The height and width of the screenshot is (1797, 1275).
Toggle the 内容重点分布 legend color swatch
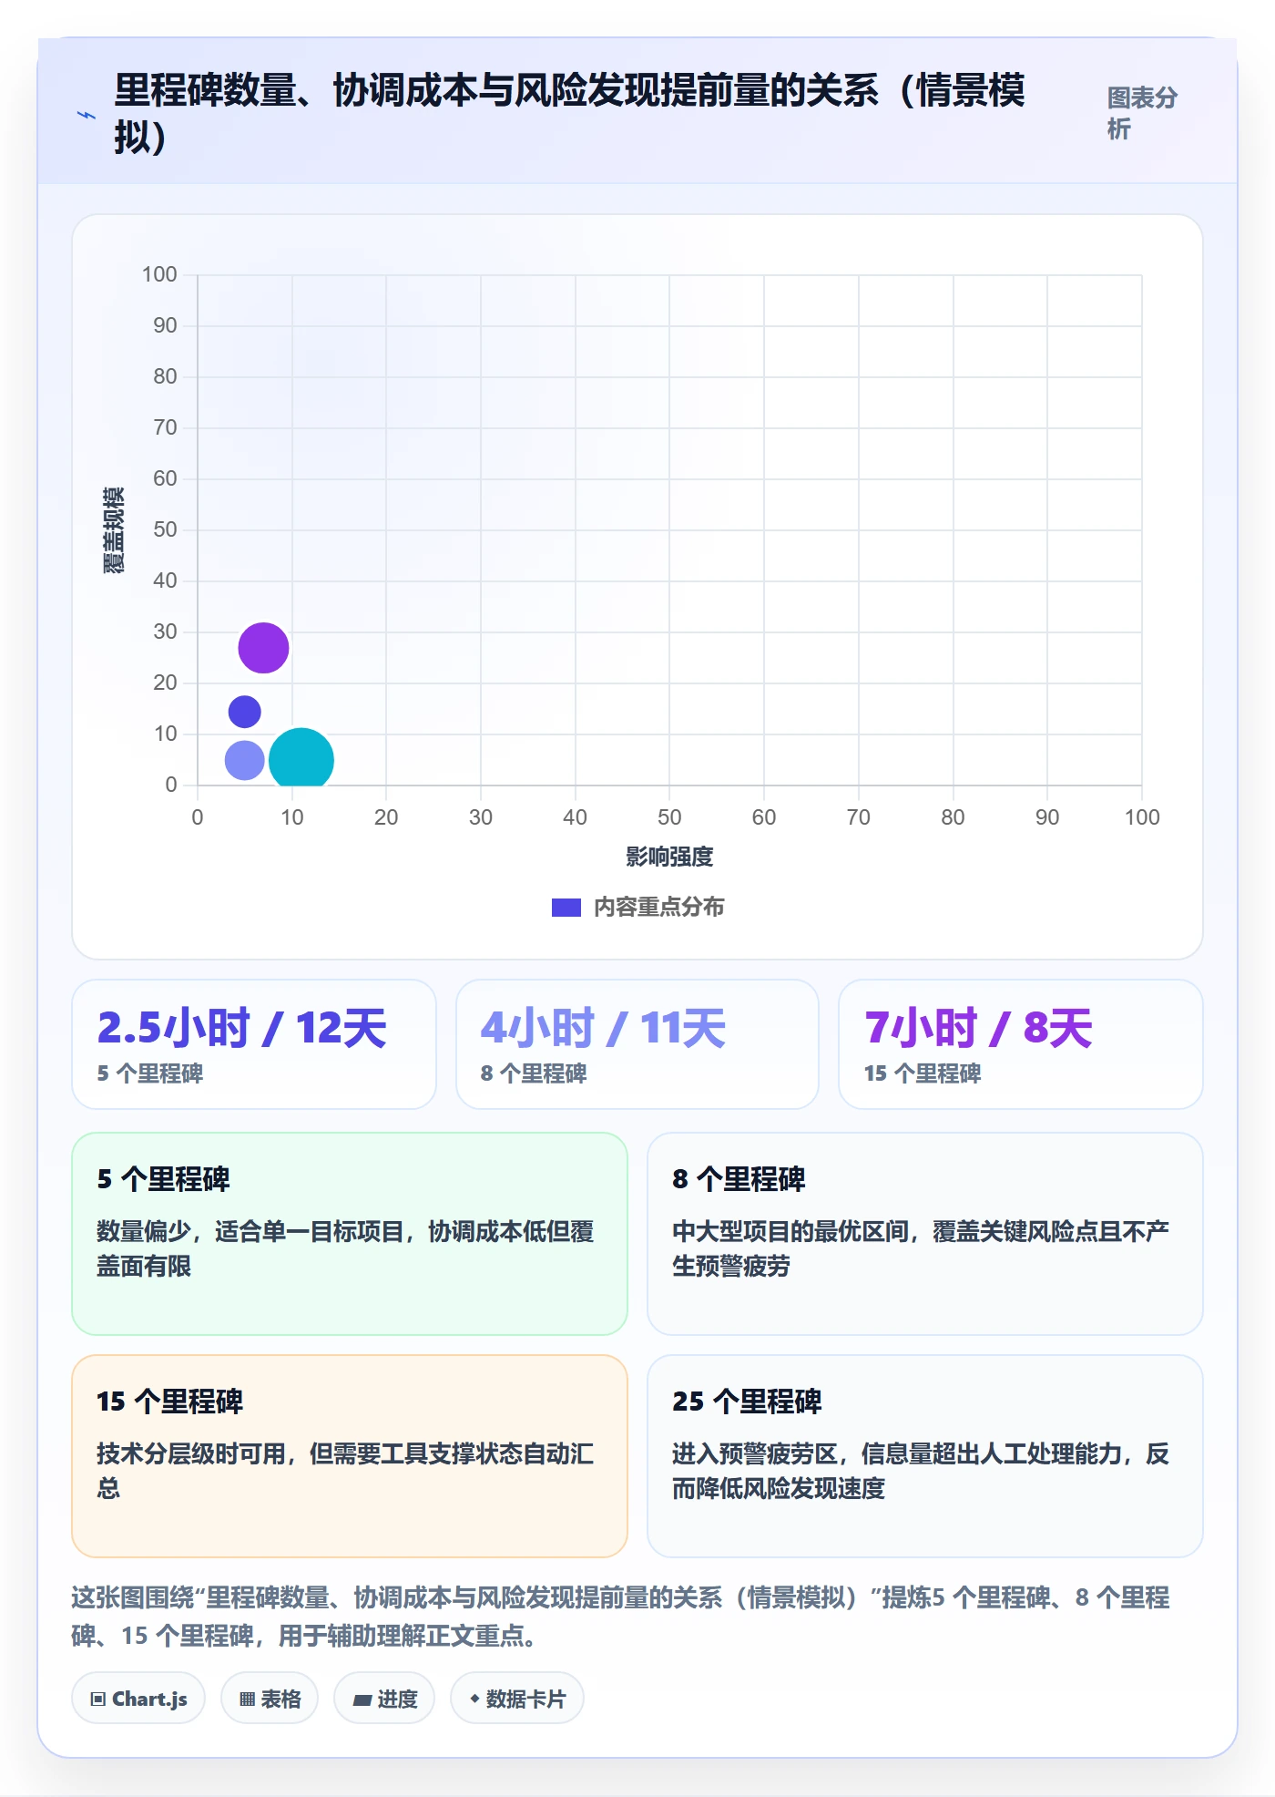point(566,908)
